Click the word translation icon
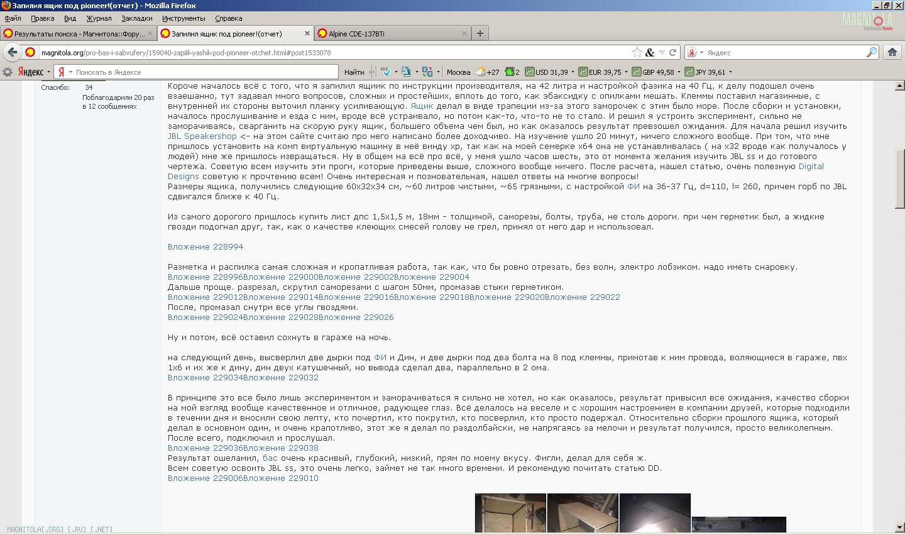Image resolution: width=905 pixels, height=535 pixels. (427, 72)
